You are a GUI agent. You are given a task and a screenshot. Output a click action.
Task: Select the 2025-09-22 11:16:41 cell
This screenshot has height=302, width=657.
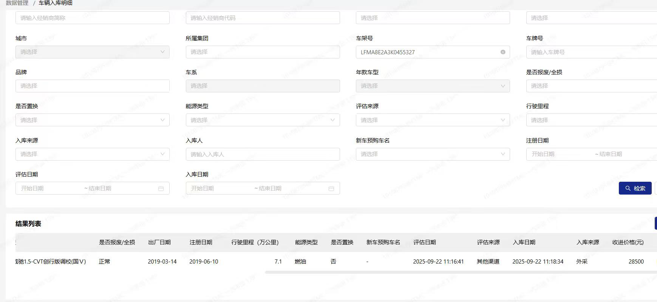(x=438, y=261)
